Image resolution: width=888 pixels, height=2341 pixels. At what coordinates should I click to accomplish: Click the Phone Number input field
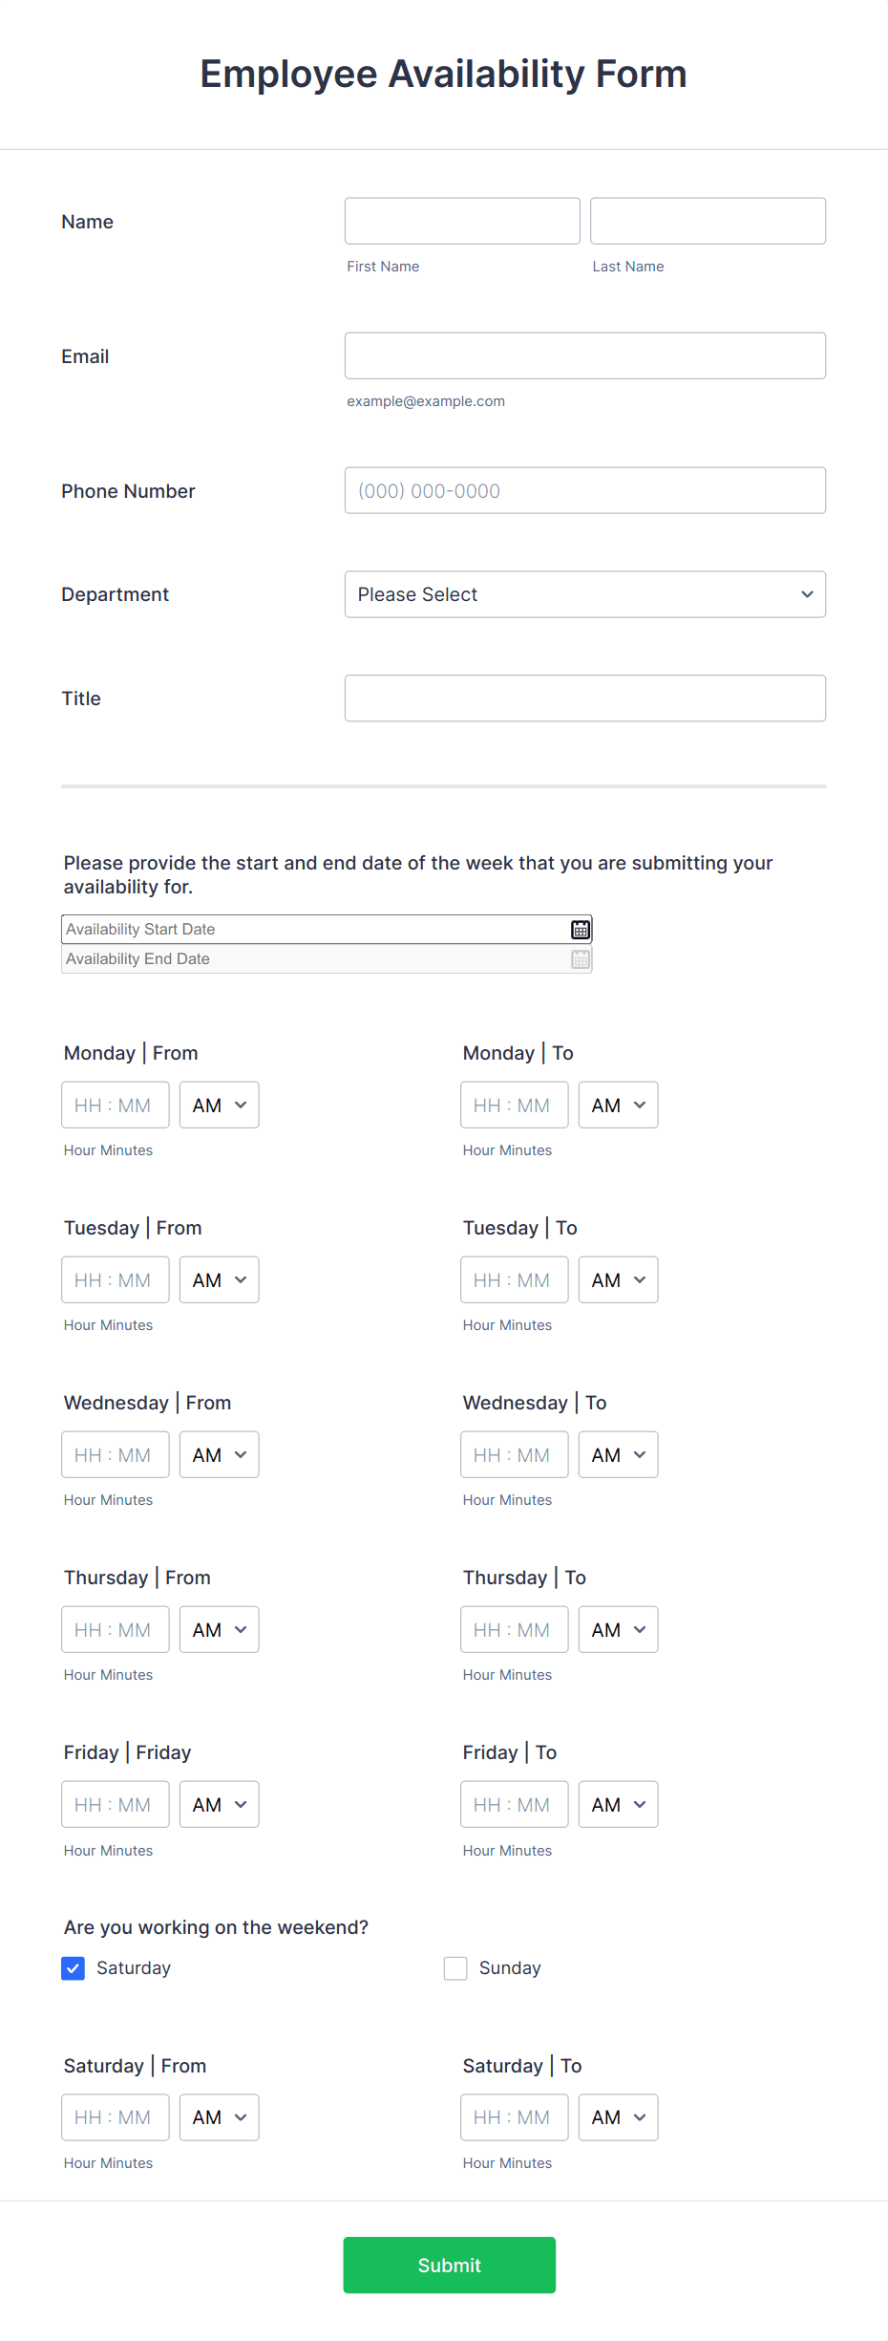click(x=584, y=490)
